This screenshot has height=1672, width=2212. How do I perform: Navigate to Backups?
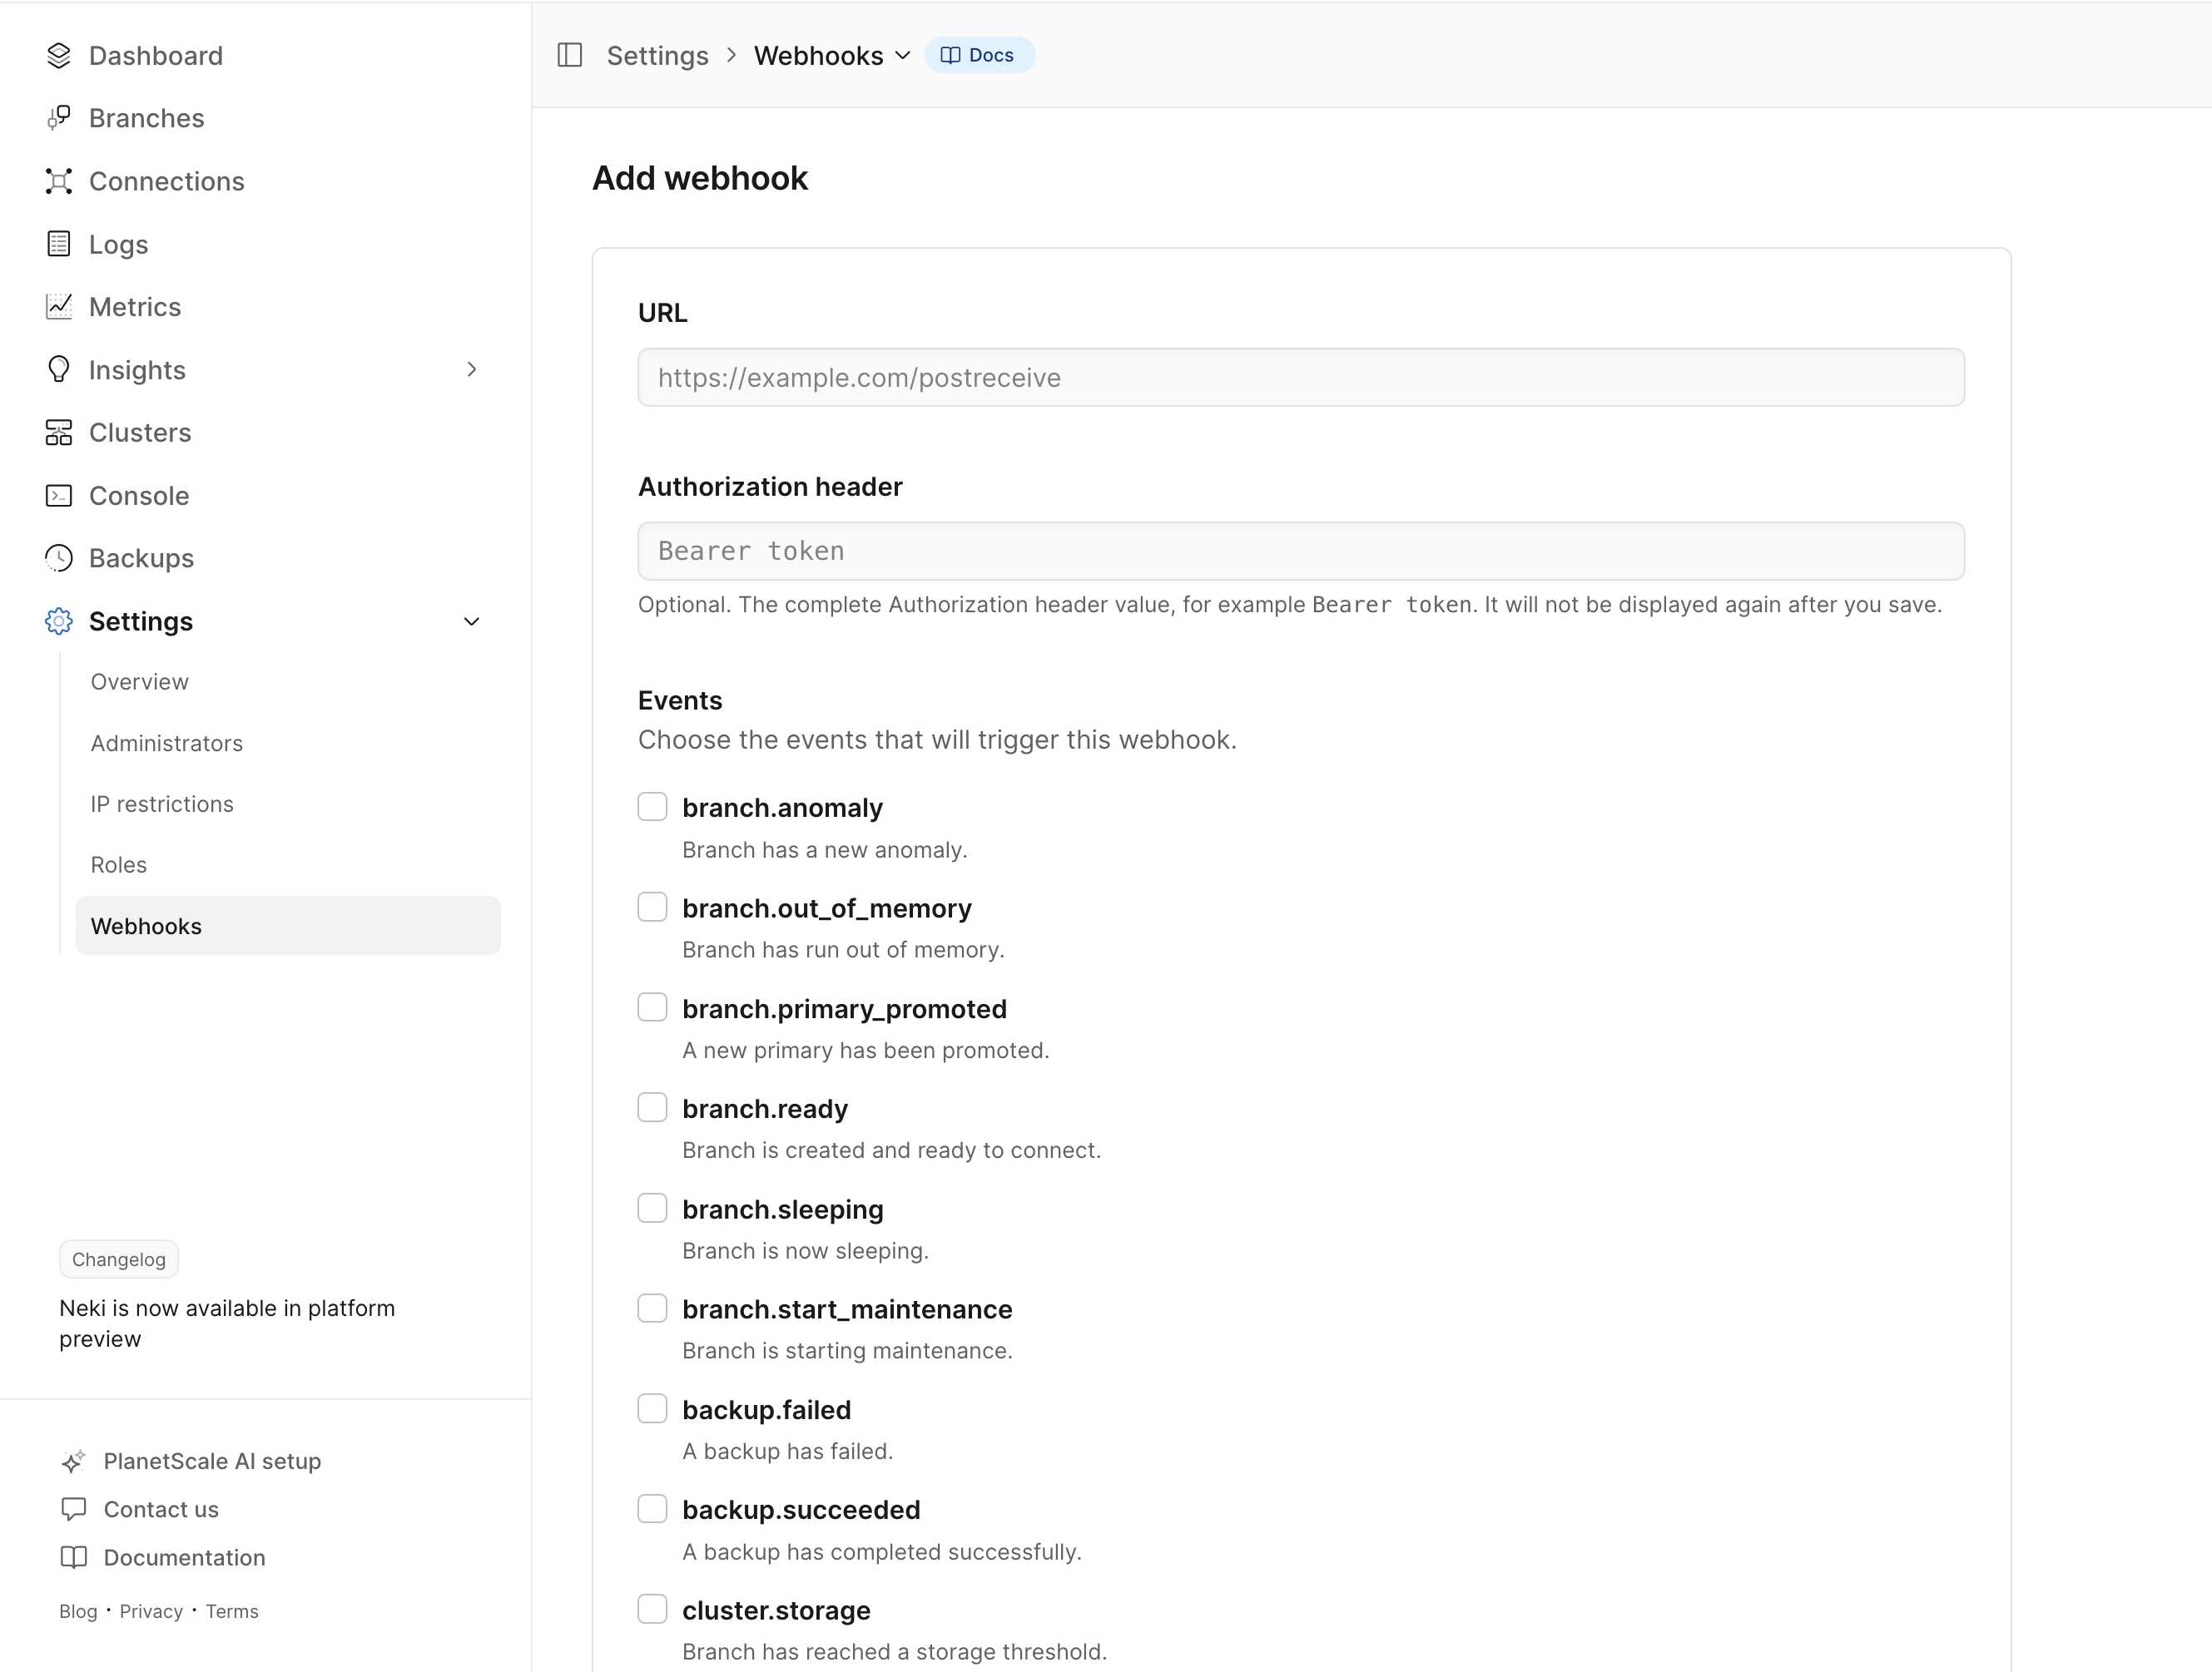coord(142,557)
